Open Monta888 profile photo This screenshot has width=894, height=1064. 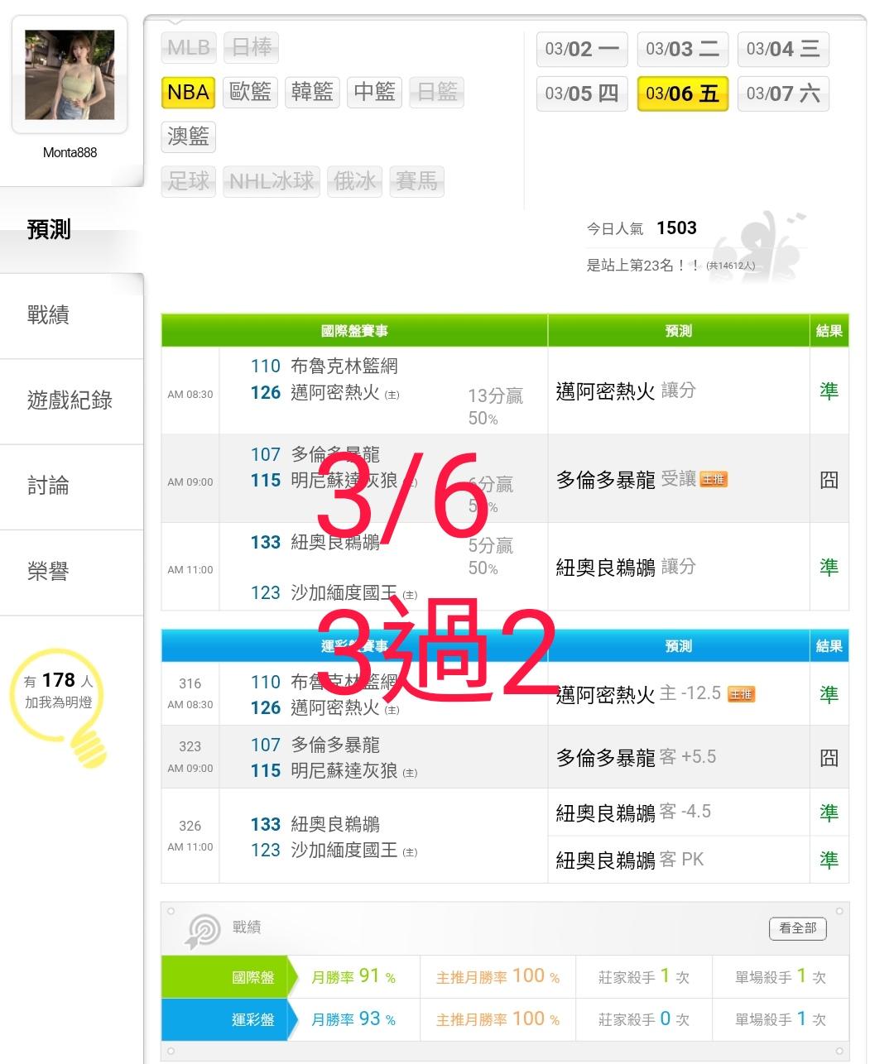[x=70, y=75]
